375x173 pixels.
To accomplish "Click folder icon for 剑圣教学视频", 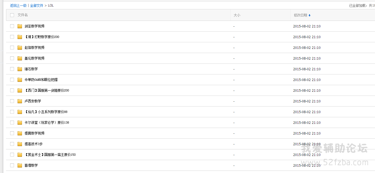I will (20, 26).
